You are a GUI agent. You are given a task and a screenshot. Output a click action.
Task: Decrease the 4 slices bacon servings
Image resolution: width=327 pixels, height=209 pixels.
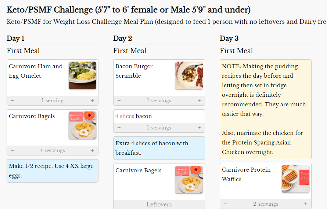[x=119, y=128]
